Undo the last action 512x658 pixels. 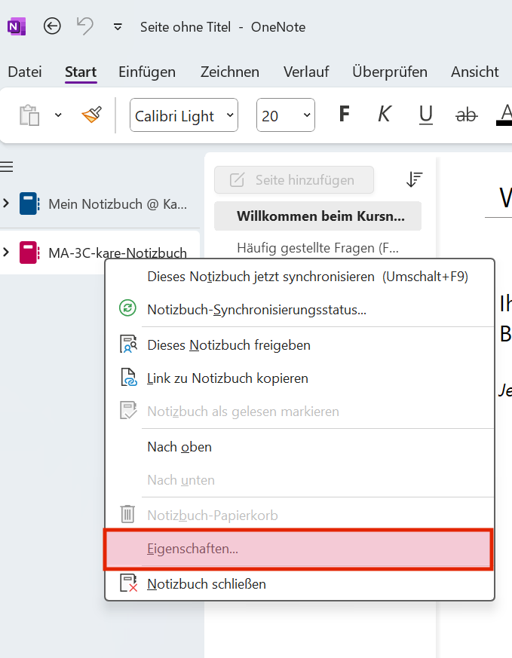84,26
